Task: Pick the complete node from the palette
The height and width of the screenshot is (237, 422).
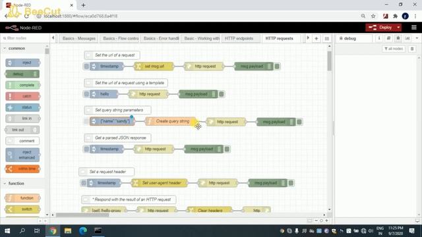Action: coord(22,85)
